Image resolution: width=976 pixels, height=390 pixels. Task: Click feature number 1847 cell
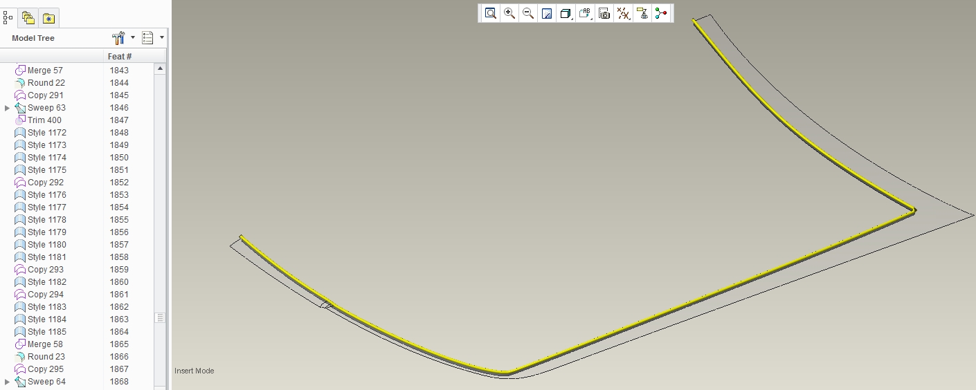click(119, 120)
